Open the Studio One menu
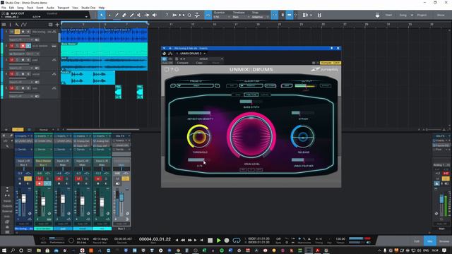The height and width of the screenshot is (254, 452). pos(88,8)
